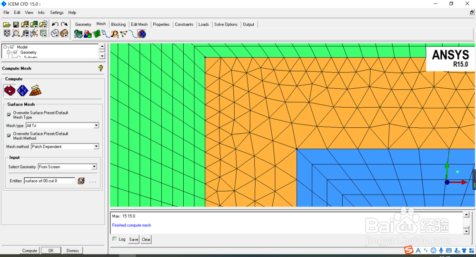Click the Open Geometry toolbar icon
Screen dimensions: 476x257
coord(25,24)
